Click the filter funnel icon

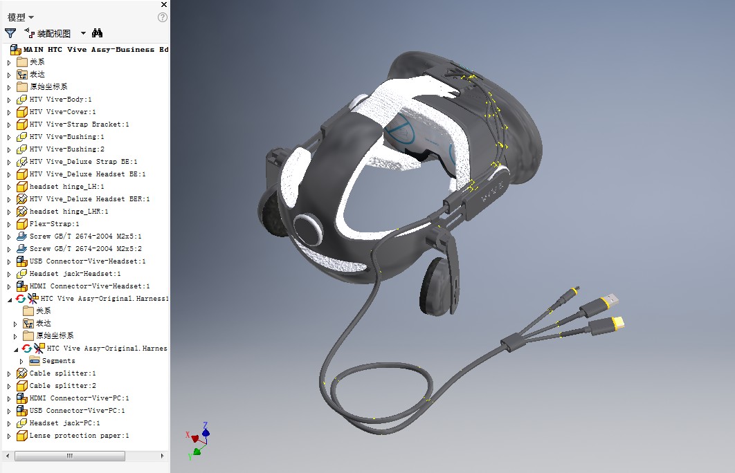coord(10,33)
